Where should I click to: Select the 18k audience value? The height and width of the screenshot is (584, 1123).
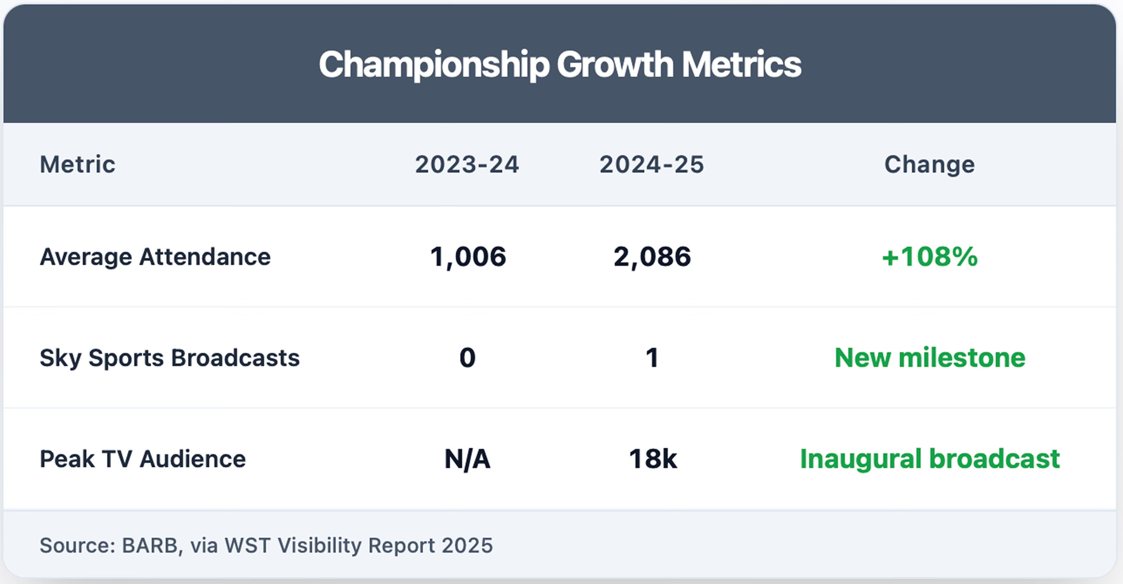point(653,459)
